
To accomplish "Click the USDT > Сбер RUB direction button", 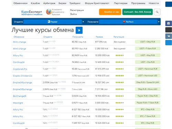I will (x=148, y=42).
